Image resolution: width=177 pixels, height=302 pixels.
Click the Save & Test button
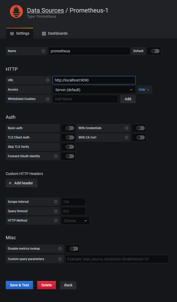click(x=19, y=285)
